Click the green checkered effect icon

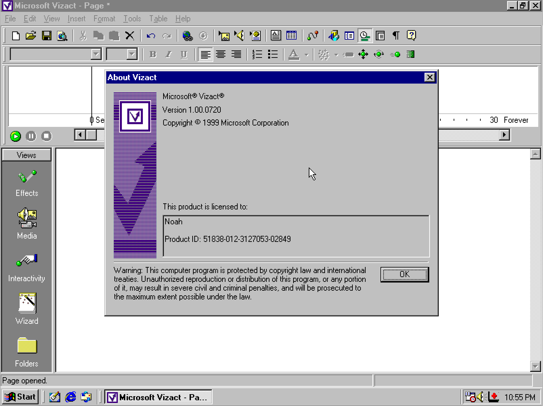pos(411,54)
